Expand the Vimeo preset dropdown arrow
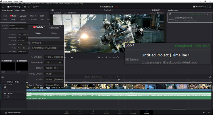Image resolution: width=213 pixels, height=115 pixels. point(27,15)
